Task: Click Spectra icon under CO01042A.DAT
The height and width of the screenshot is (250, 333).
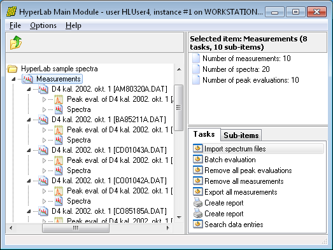Action: 59,201
